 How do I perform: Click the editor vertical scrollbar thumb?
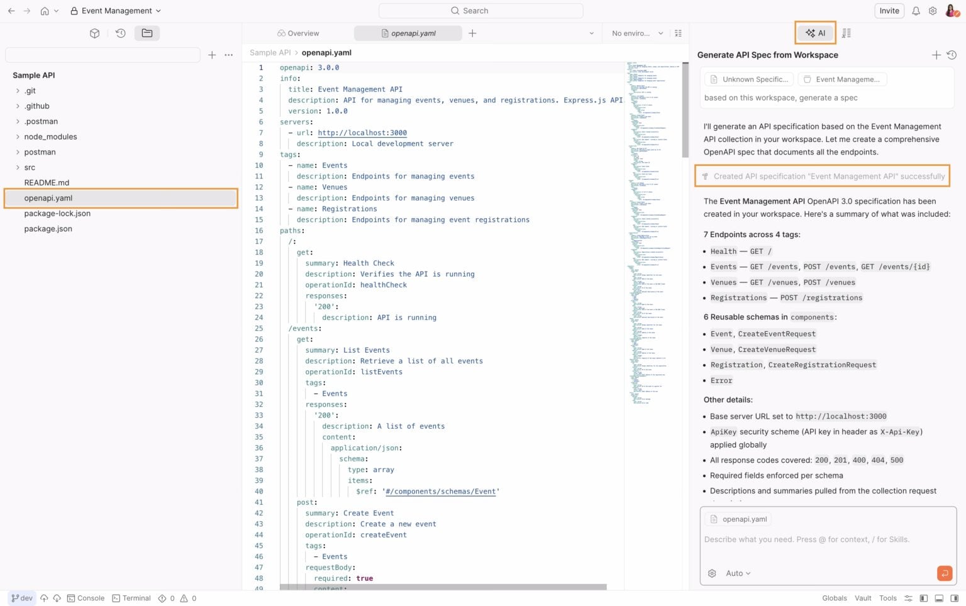coord(686,110)
